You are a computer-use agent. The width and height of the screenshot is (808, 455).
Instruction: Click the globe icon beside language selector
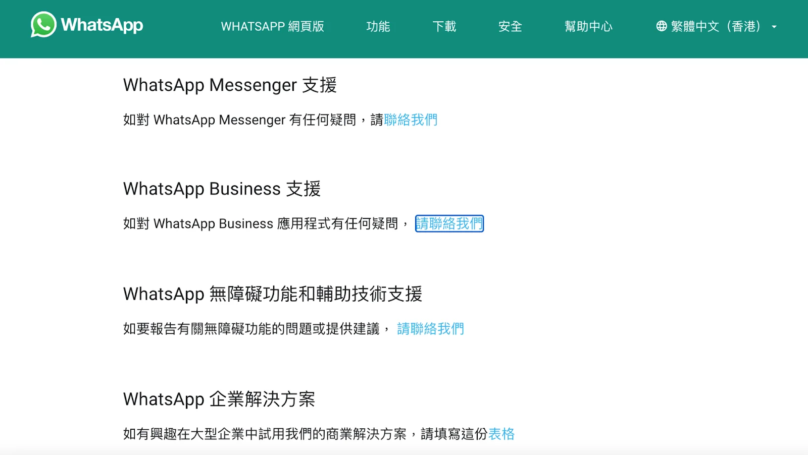tap(662, 27)
